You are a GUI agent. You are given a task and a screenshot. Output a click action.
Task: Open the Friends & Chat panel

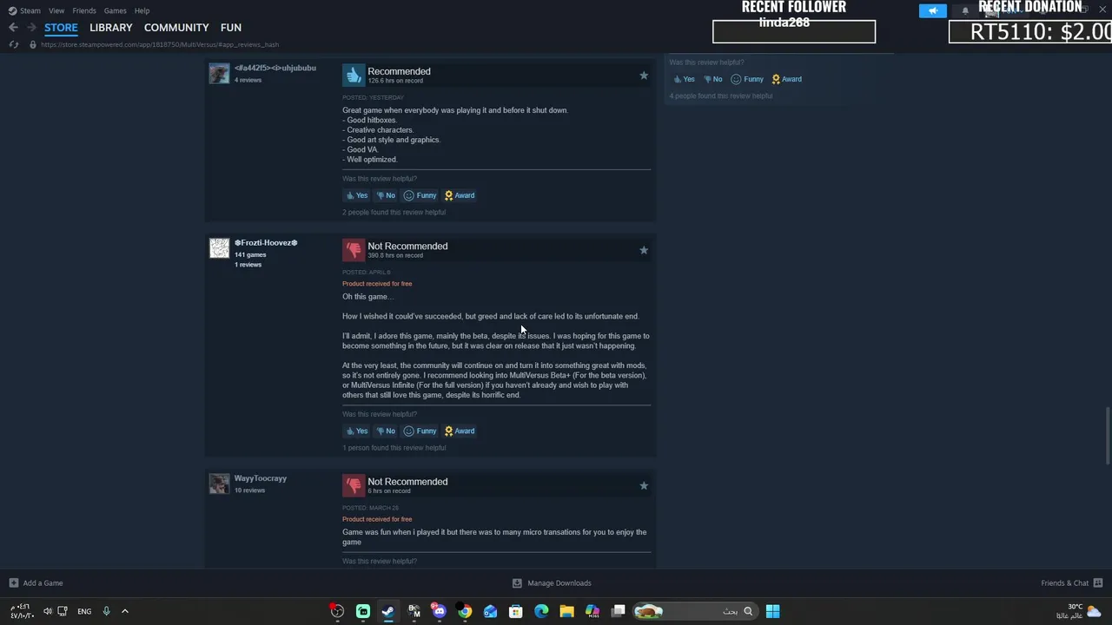(x=1071, y=583)
